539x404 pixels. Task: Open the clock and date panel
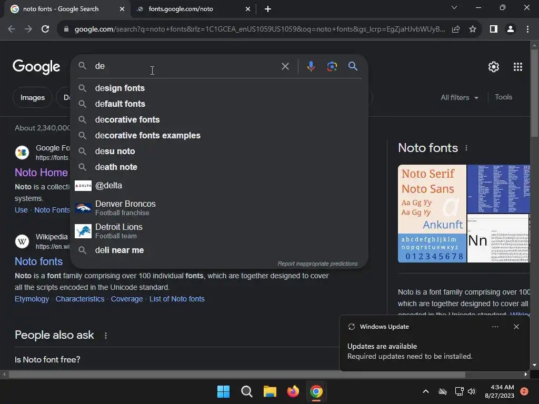500,391
